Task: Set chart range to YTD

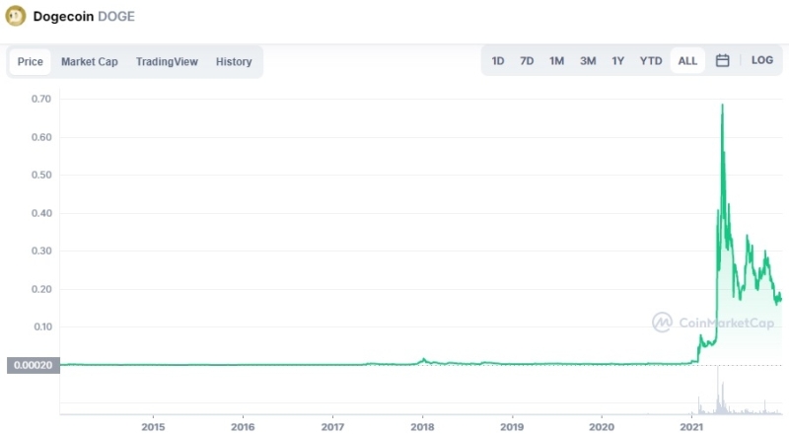Action: (x=651, y=61)
